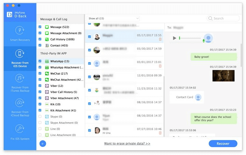246x155 pixels.
Task: Click the Recover button
Action: 223,143
